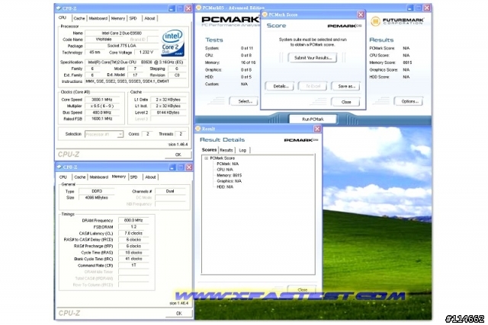Click the PCMark Score dialog title icon
488x325 pixels.
[x=265, y=14]
